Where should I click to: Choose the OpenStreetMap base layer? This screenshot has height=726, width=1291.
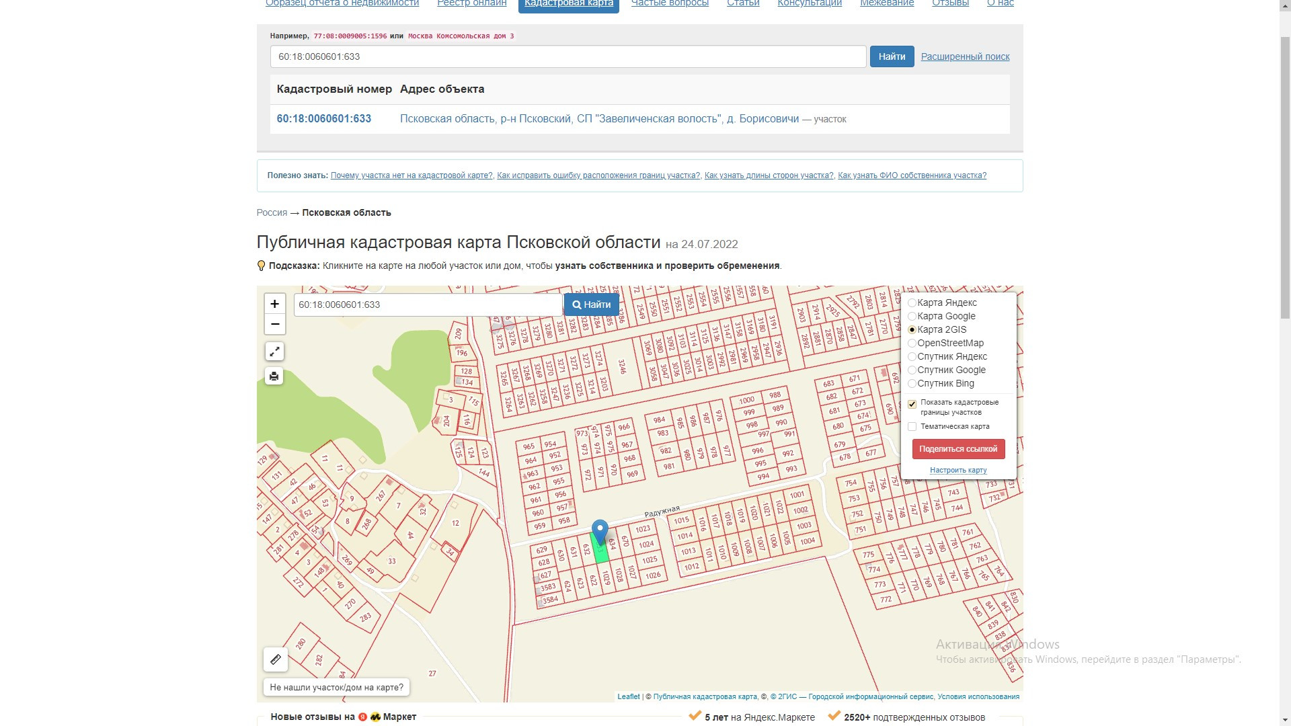pyautogui.click(x=912, y=344)
